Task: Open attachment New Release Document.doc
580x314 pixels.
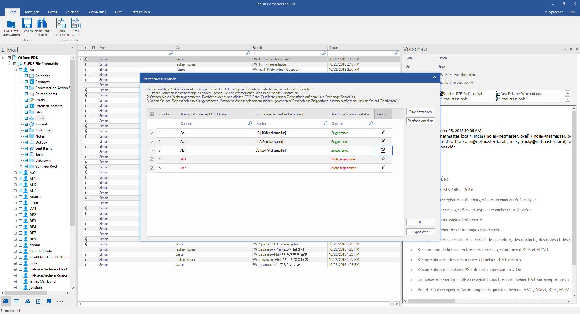Action: point(519,94)
